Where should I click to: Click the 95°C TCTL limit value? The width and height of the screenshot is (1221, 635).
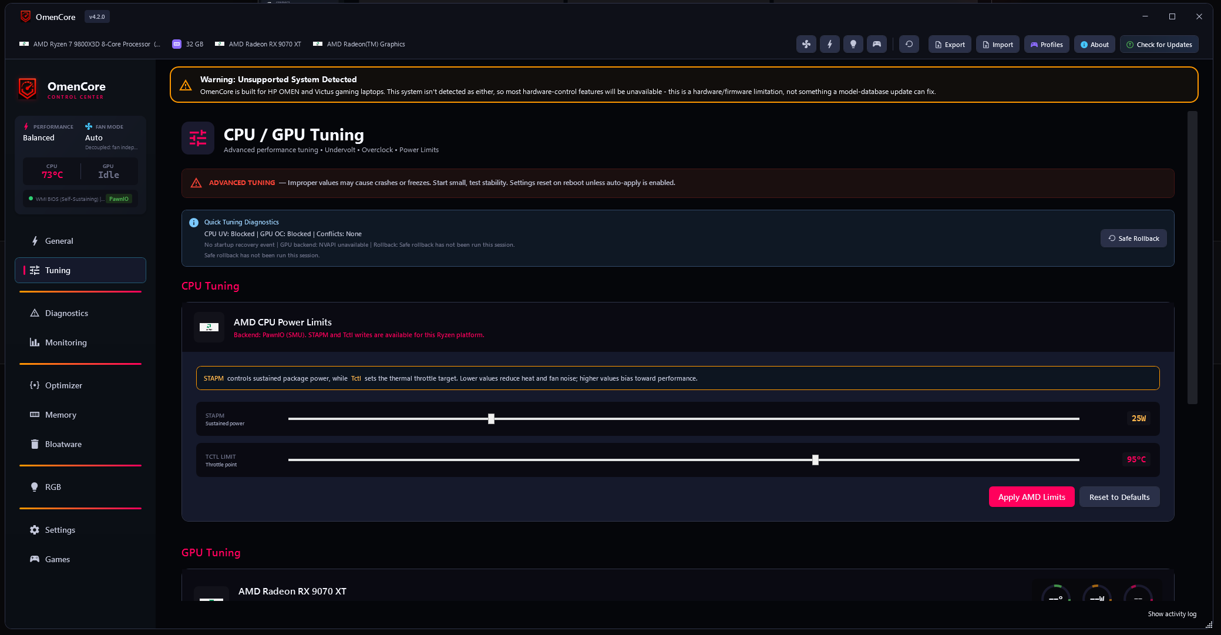click(1136, 459)
